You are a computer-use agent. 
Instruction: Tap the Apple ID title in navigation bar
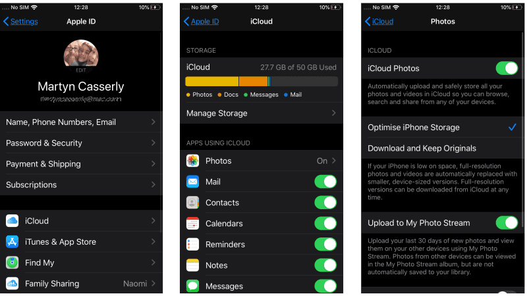[x=81, y=22]
